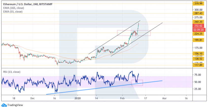Image resolution: width=208 pixels, height=109 pixels.
Task: Select the red current price label 252.62
Action: point(198,26)
